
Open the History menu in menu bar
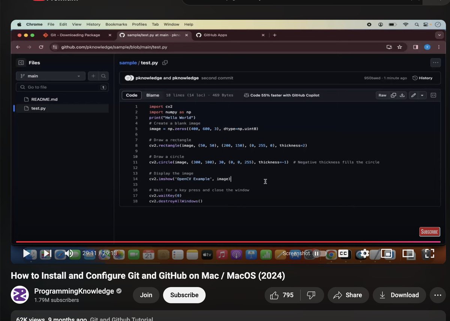93,24
